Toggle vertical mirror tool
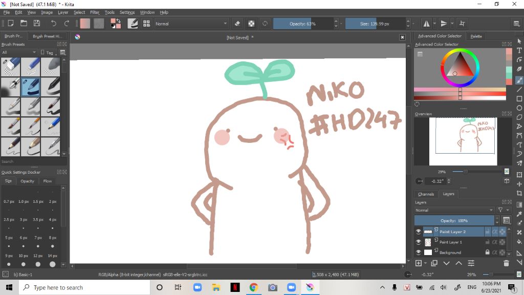The image size is (524, 295). tap(444, 24)
